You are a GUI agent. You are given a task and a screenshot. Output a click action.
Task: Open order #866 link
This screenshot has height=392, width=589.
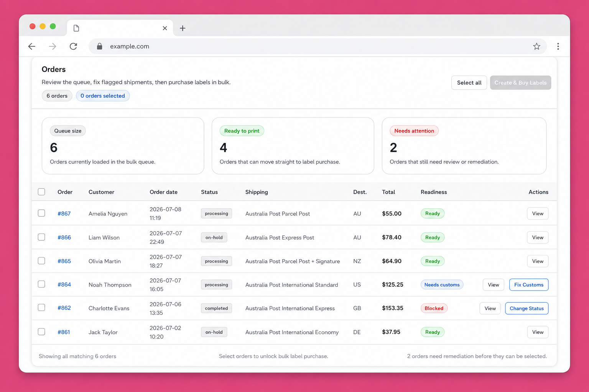coord(64,237)
